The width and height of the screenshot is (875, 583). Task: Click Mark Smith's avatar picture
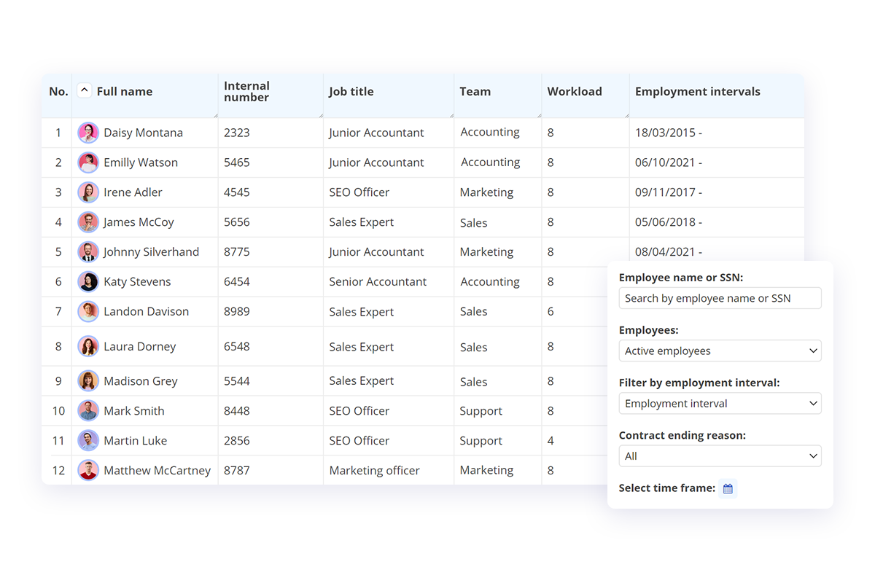point(88,411)
